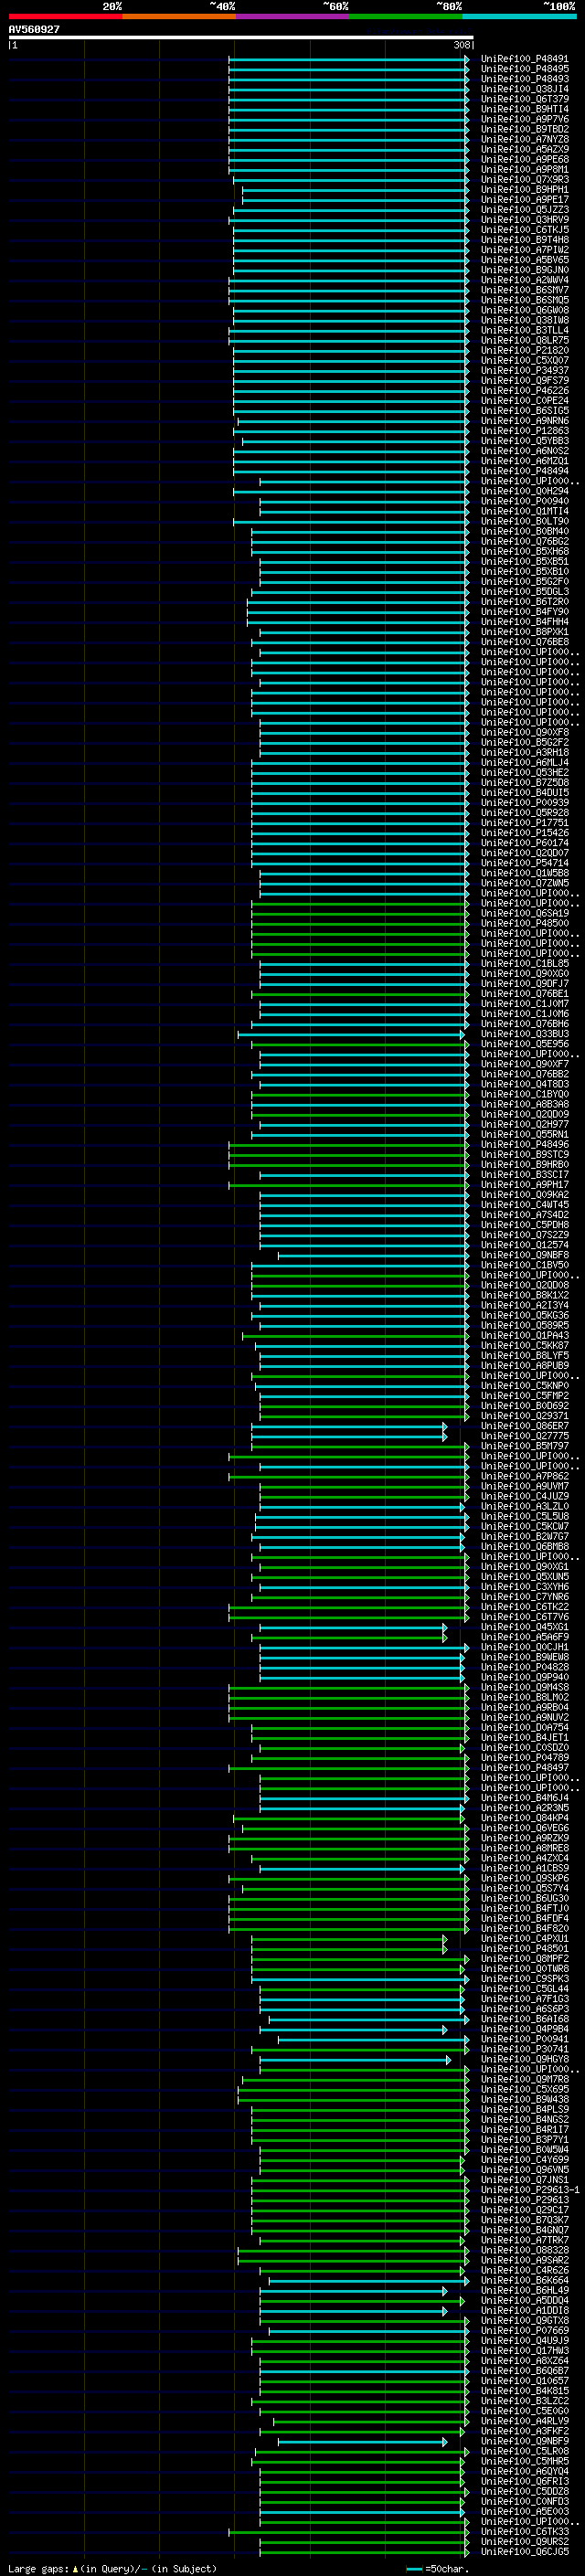Screen dimensions: 585x2576
Task: Click the white AV560927 query sequence bar
Action: coord(241,37)
